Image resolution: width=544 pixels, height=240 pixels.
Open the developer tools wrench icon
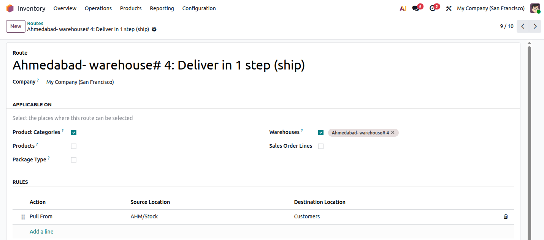point(449,8)
